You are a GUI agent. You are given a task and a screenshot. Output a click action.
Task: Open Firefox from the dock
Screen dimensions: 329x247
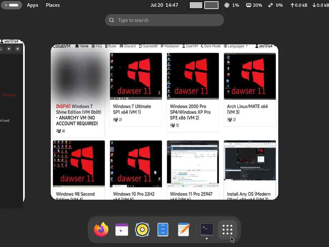101,229
